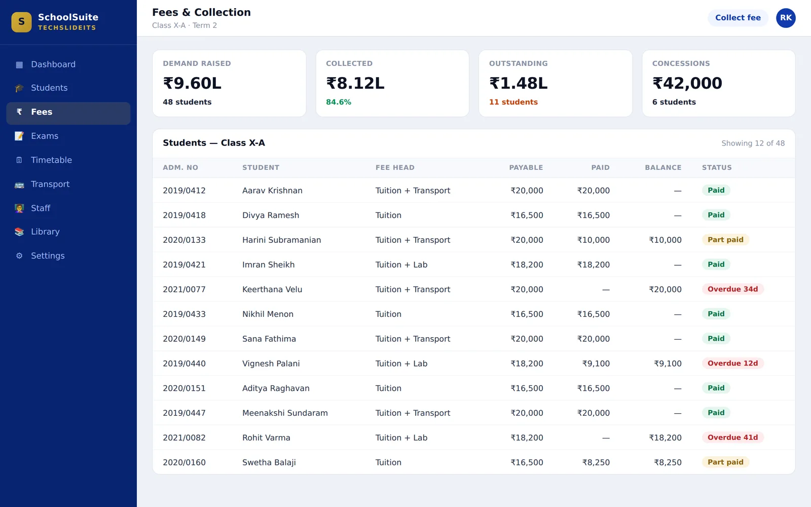The height and width of the screenshot is (507, 811).
Task: Click admission number 2020/0160
Action: pos(184,462)
